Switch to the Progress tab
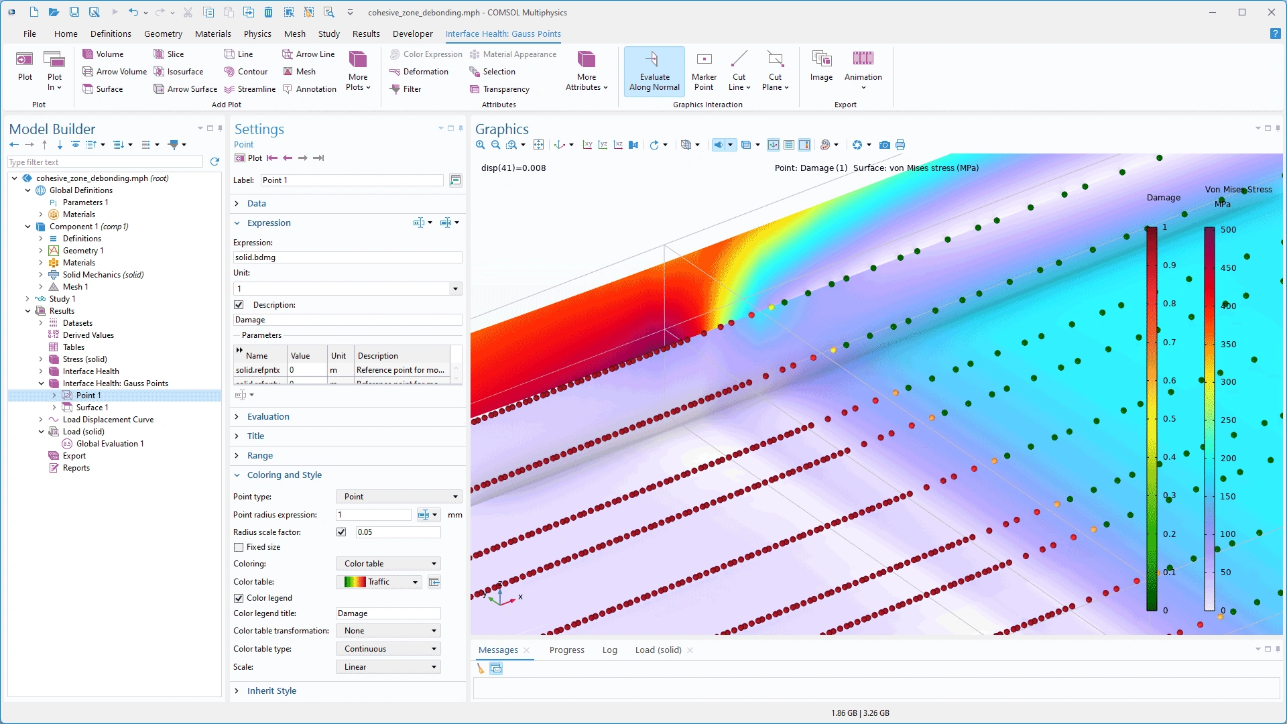The width and height of the screenshot is (1287, 724). click(566, 650)
